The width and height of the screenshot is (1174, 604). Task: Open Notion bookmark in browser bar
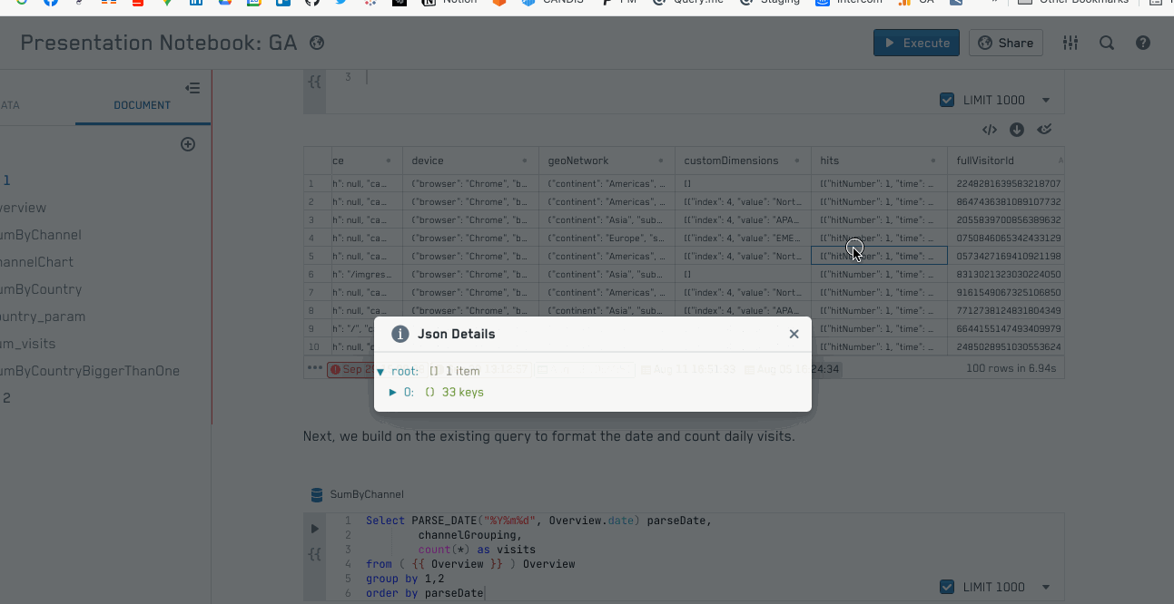(x=451, y=3)
